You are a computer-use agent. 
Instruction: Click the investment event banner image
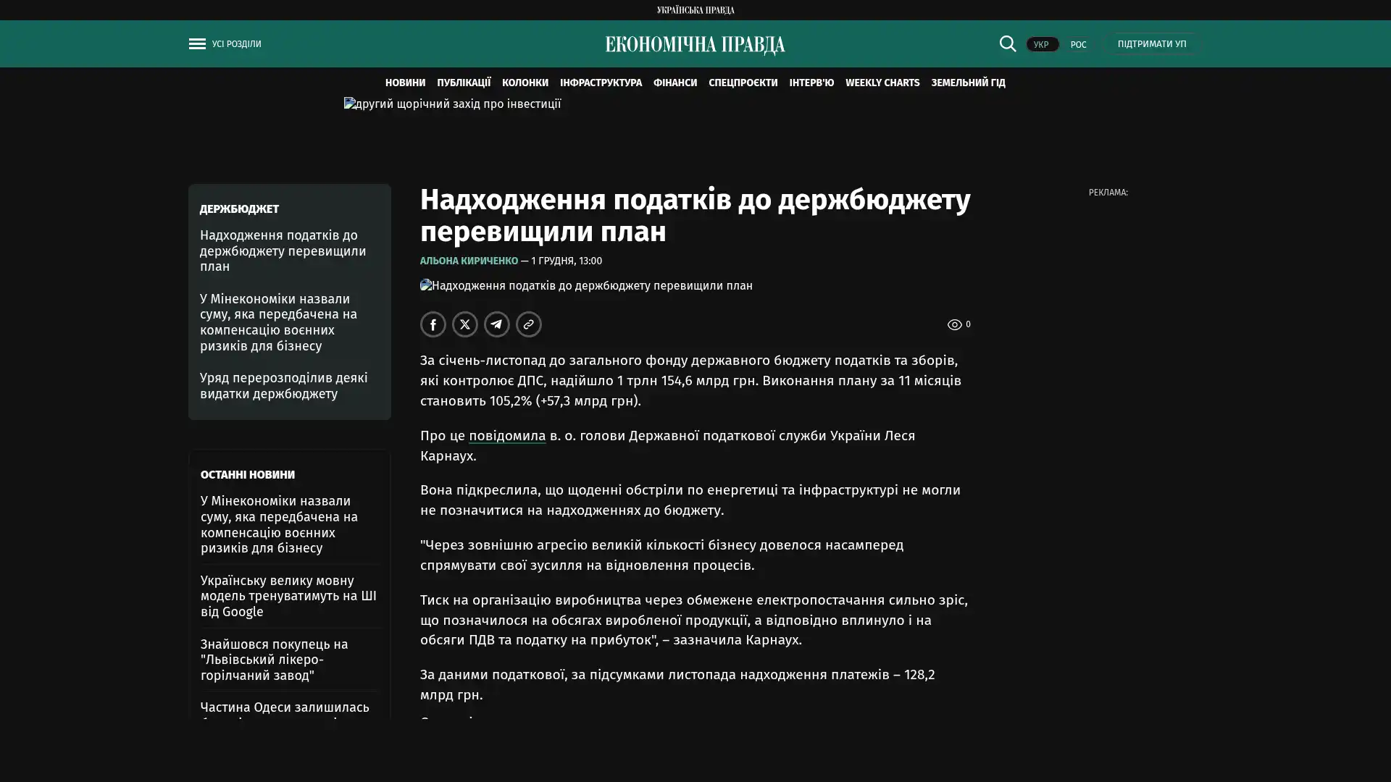coord(452,104)
